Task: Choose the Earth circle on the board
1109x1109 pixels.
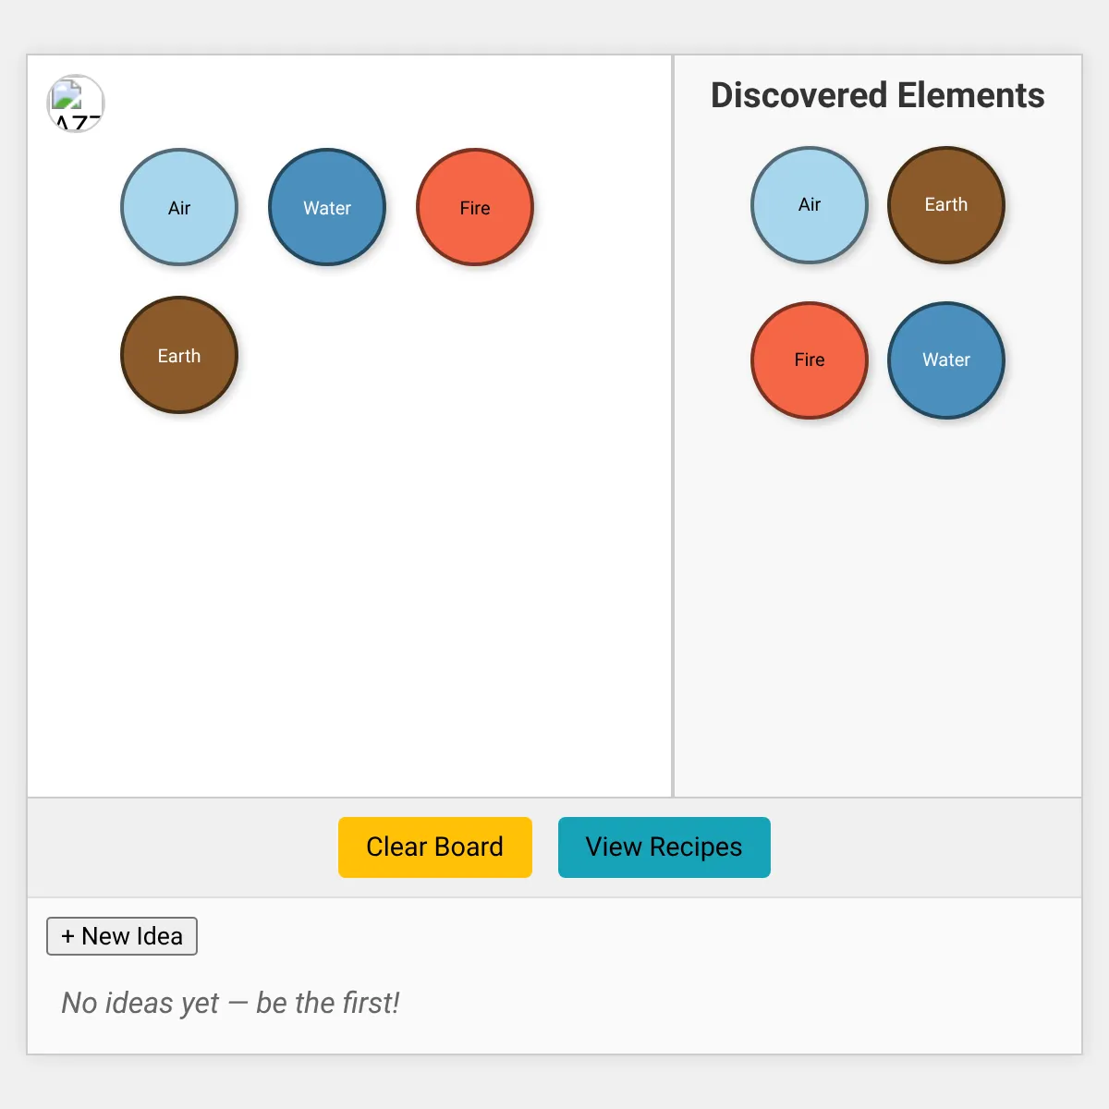Action: tap(179, 355)
